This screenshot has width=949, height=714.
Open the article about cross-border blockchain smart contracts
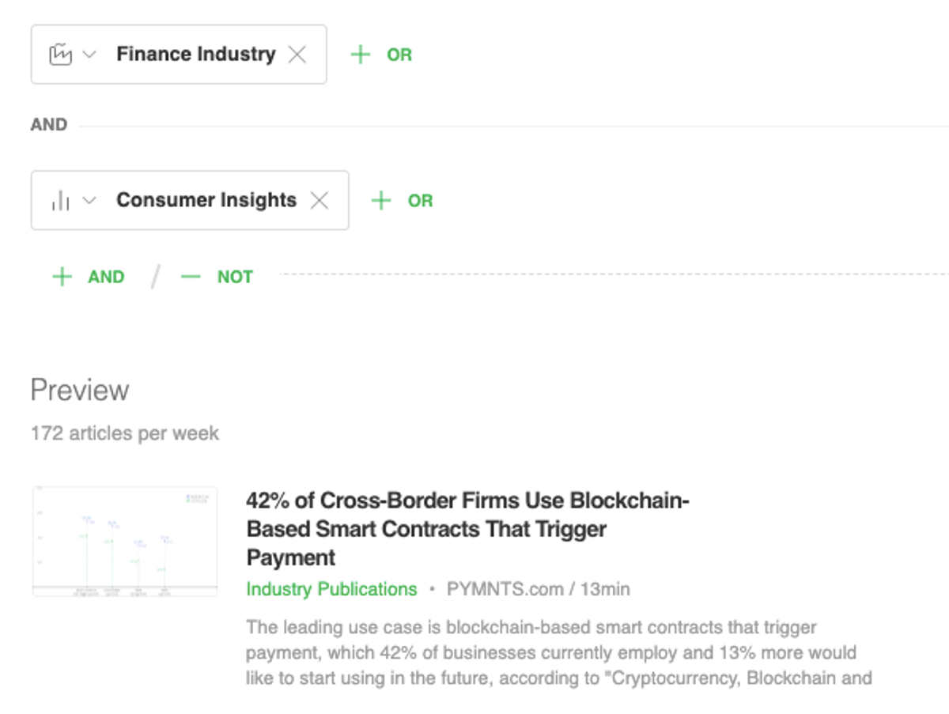pyautogui.click(x=467, y=529)
